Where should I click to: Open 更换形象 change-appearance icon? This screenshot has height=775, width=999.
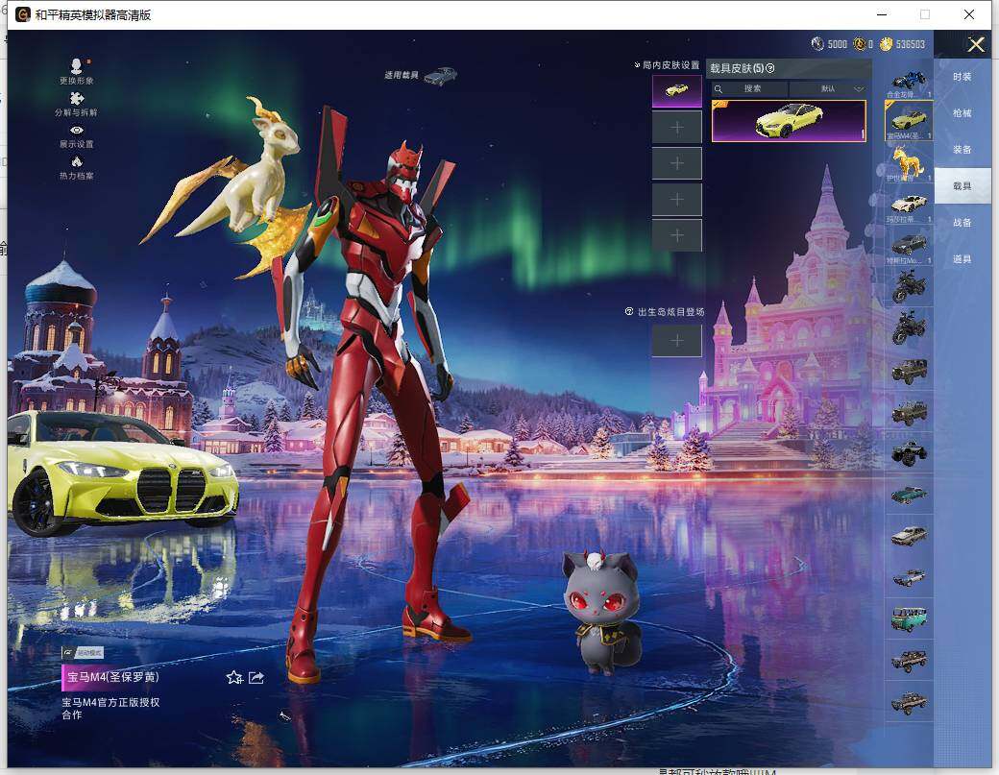[77, 66]
